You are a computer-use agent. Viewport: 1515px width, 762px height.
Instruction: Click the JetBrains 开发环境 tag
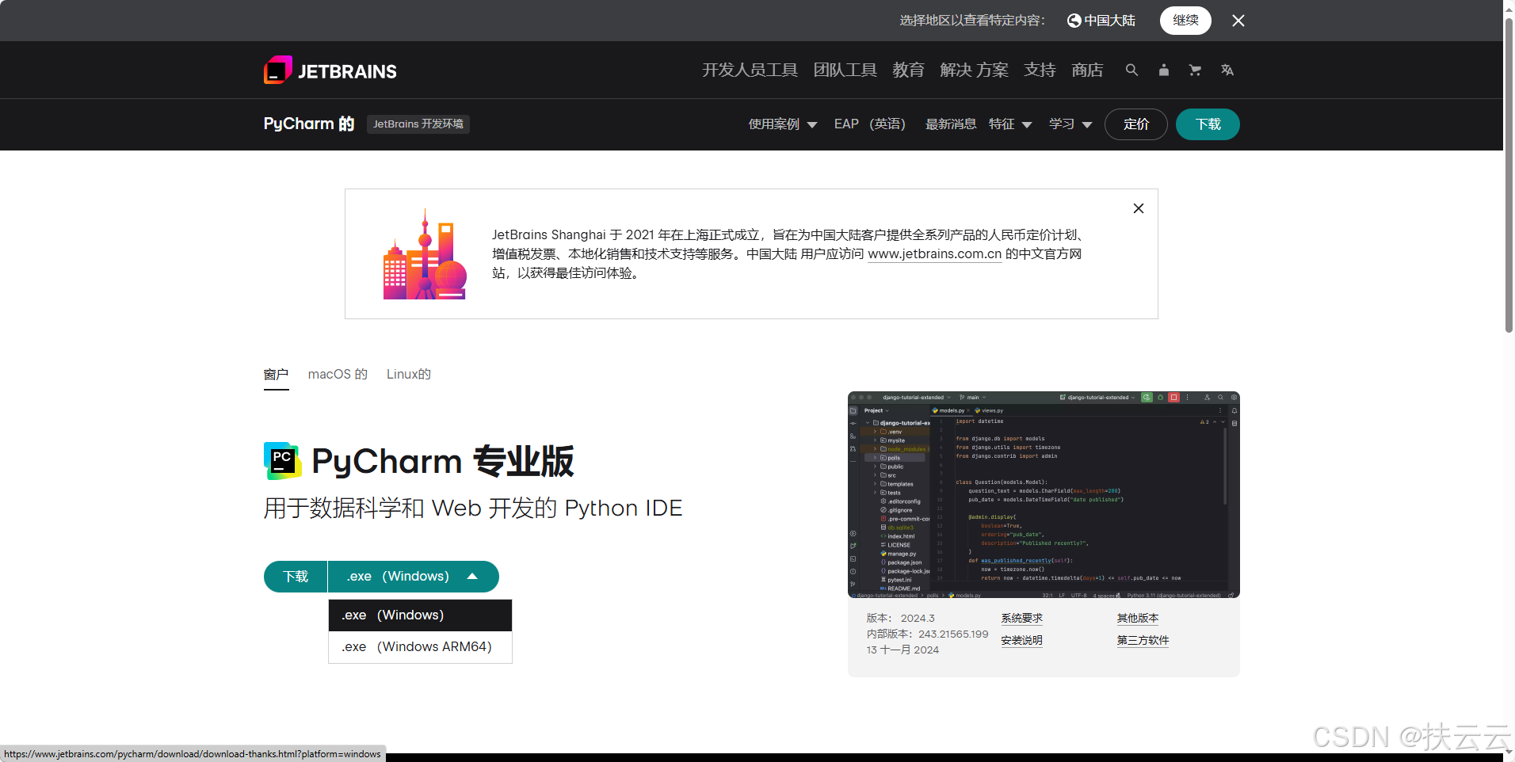418,124
